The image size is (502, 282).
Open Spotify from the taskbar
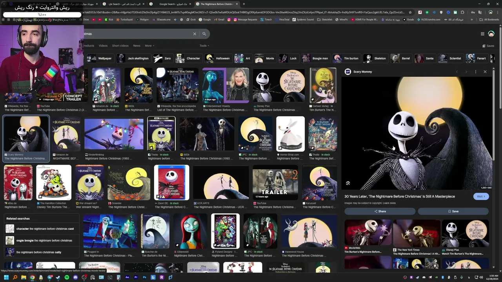(67, 277)
